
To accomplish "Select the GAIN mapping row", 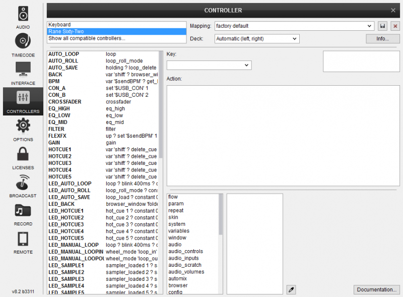I will point(103,143).
